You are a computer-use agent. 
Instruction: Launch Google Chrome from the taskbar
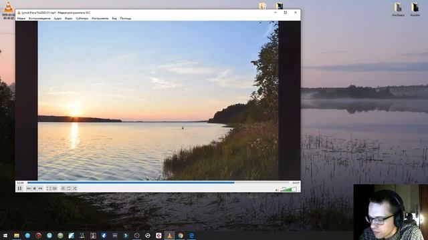pyautogui.click(x=181, y=235)
